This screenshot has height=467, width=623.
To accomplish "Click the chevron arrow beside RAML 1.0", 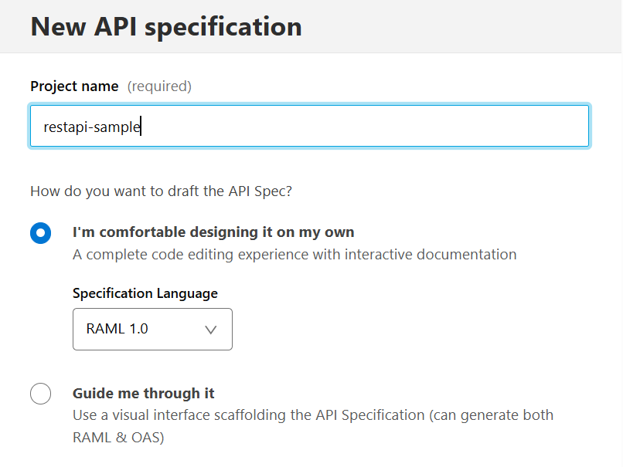I will click(210, 329).
